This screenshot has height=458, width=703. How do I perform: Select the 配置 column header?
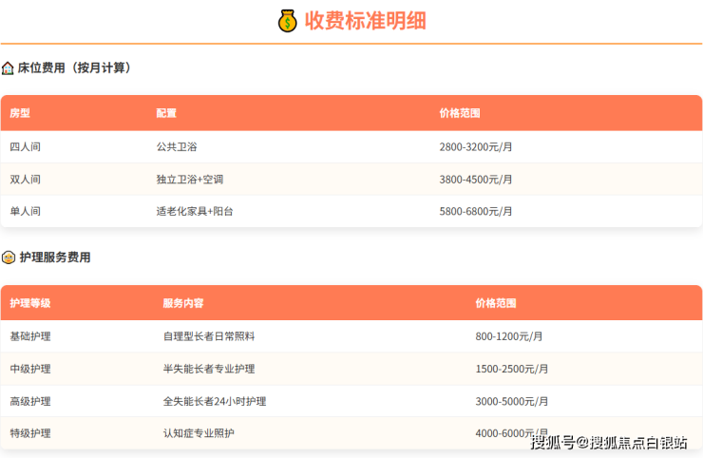click(166, 113)
